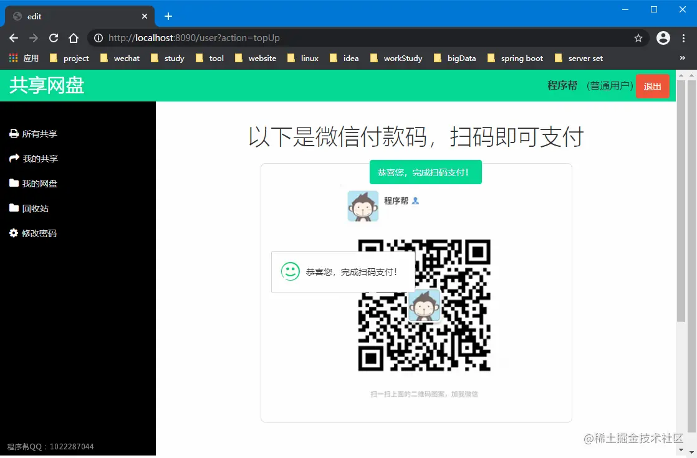Click the 扫一扫上面的二维码图案 caption
697x458 pixels.
[424, 394]
